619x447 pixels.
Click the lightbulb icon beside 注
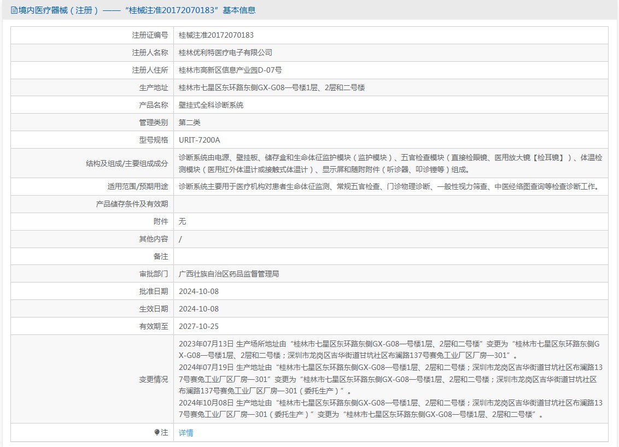157,433
